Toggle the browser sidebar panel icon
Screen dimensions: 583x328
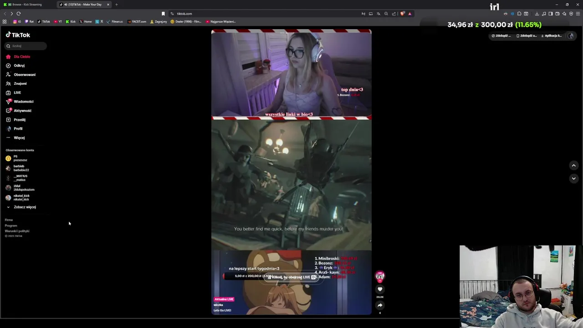(550, 14)
